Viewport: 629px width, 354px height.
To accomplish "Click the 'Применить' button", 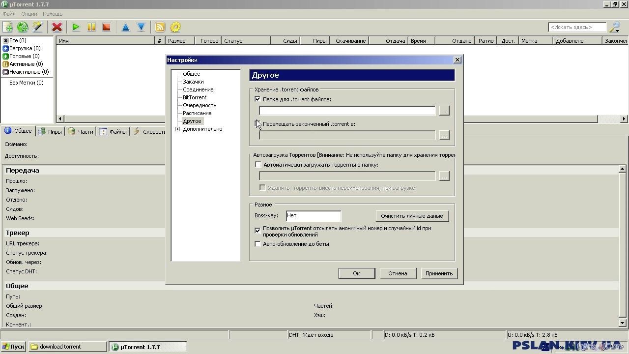I will point(439,273).
